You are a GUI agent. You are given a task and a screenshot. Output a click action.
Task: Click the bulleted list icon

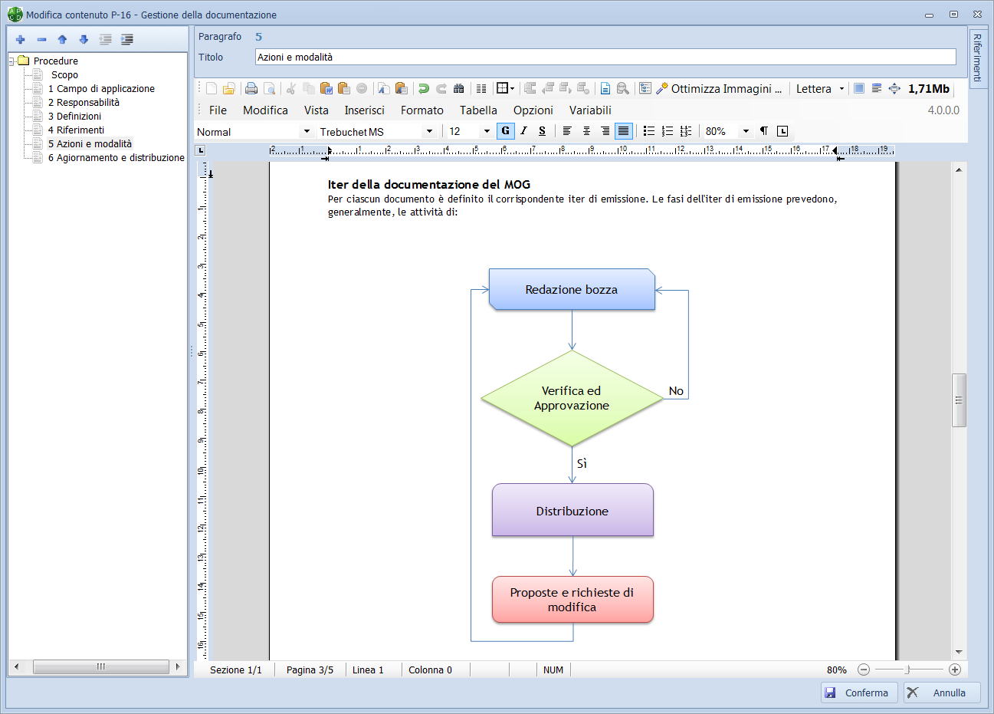(x=649, y=131)
